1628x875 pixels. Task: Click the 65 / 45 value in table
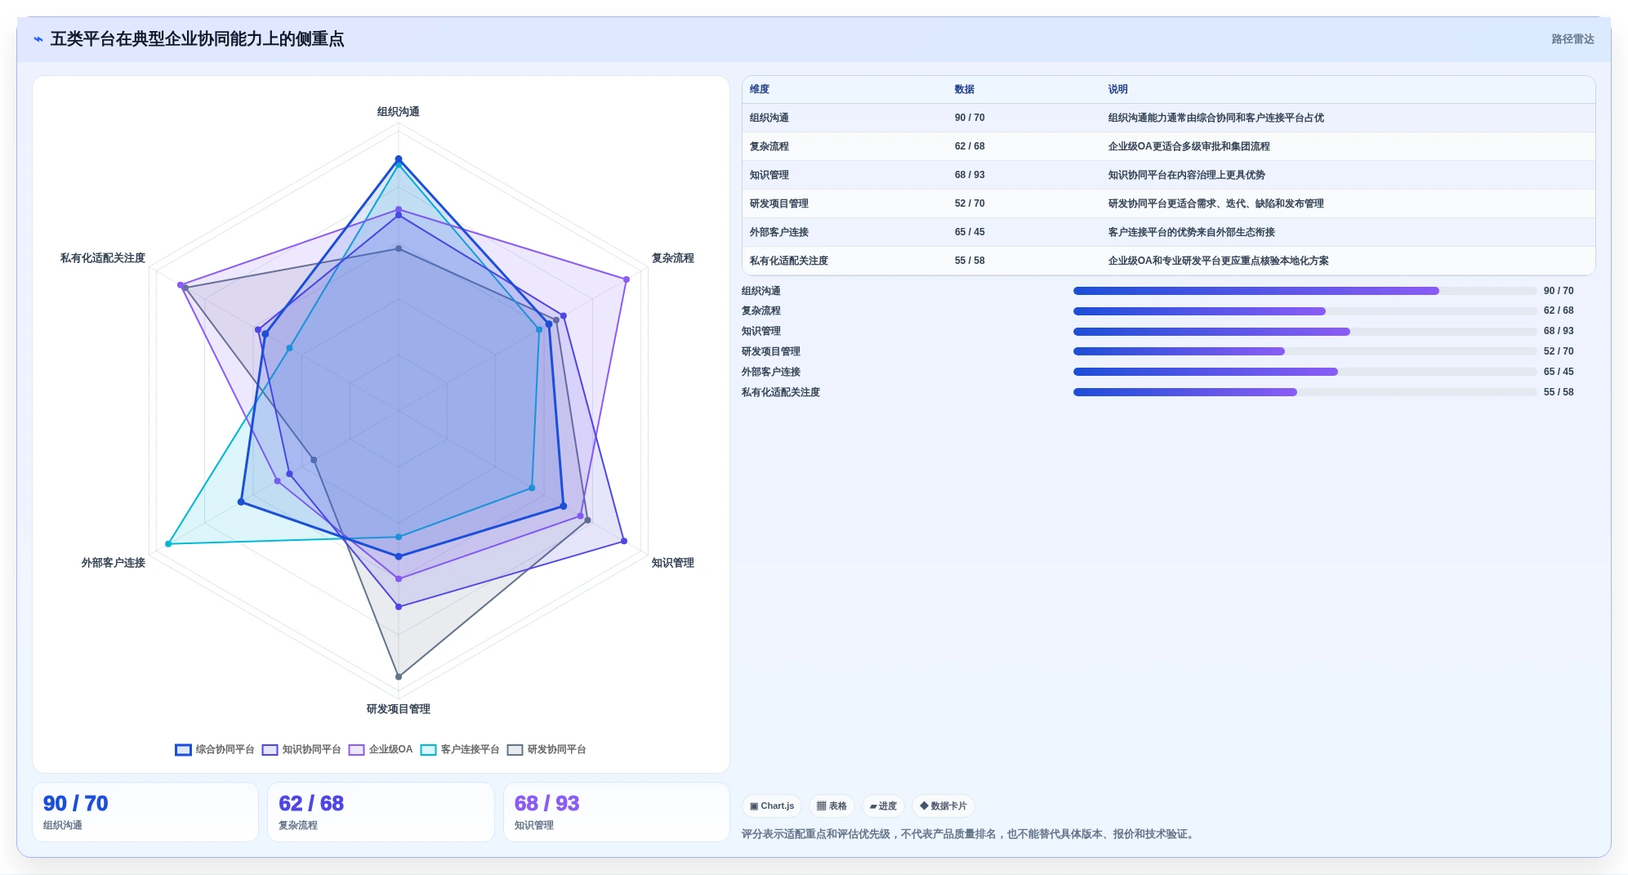(x=970, y=232)
